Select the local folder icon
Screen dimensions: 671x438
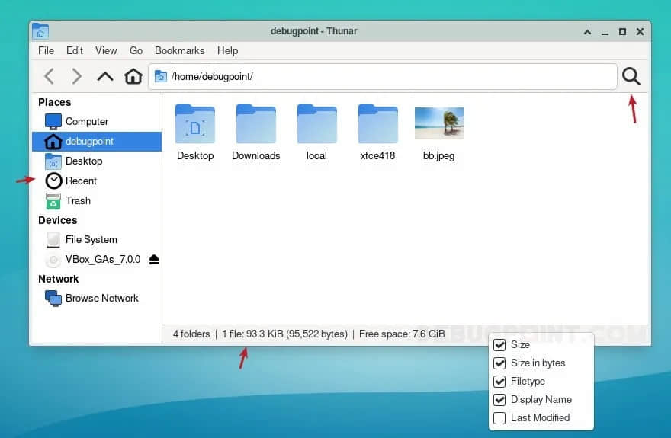coord(316,124)
